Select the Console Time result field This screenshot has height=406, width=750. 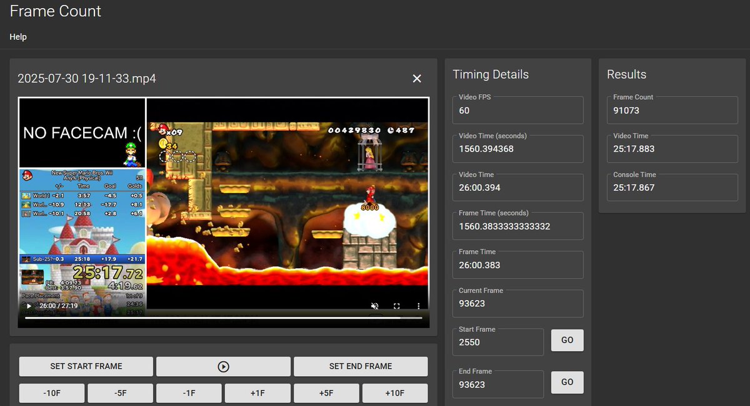point(672,188)
